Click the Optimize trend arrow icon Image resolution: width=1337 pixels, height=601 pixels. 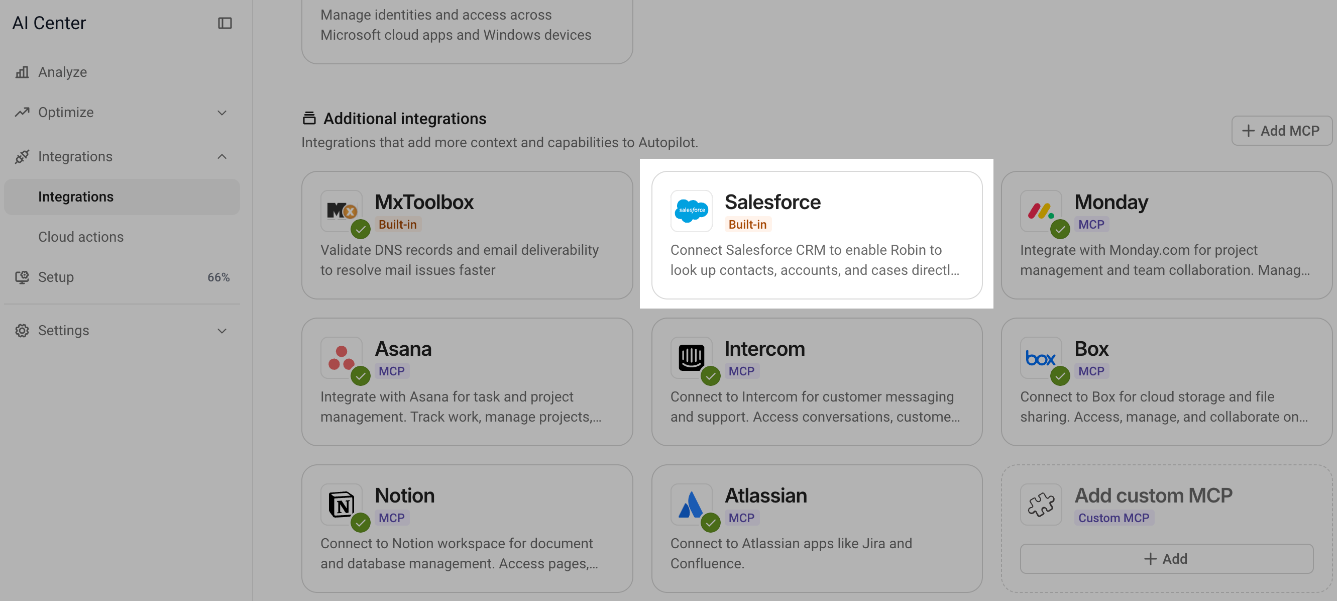tap(22, 112)
